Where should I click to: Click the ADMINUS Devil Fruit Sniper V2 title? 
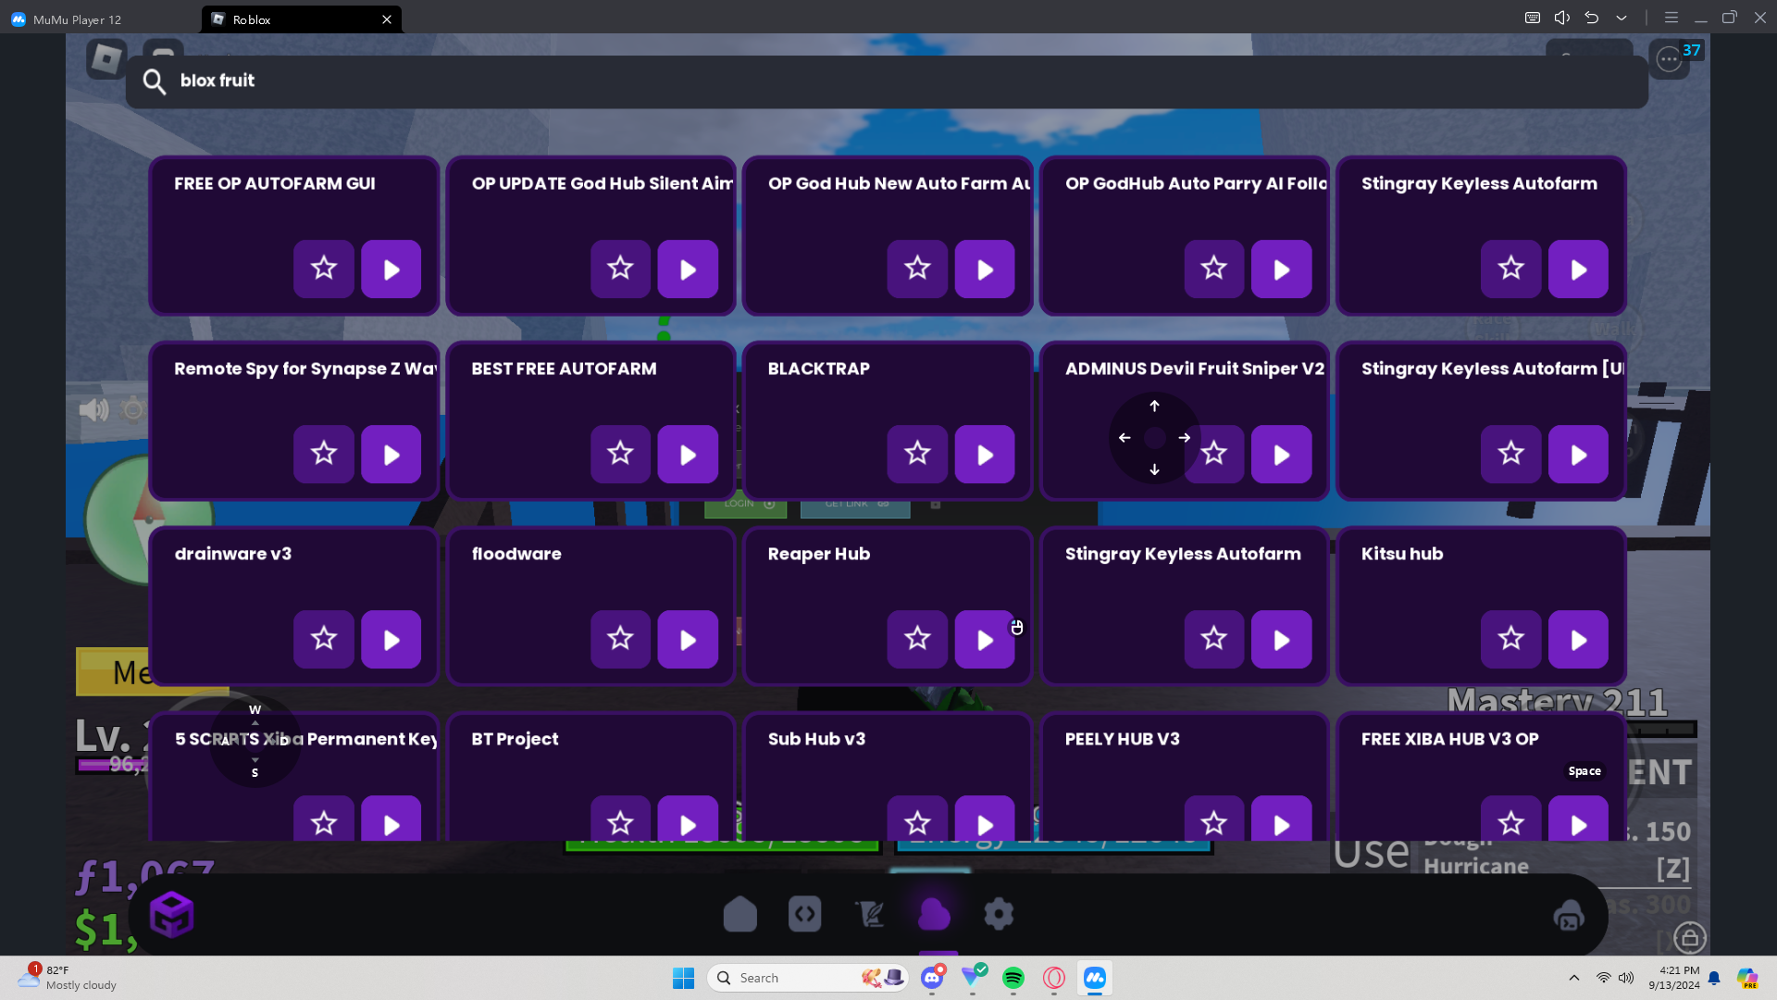click(x=1195, y=369)
